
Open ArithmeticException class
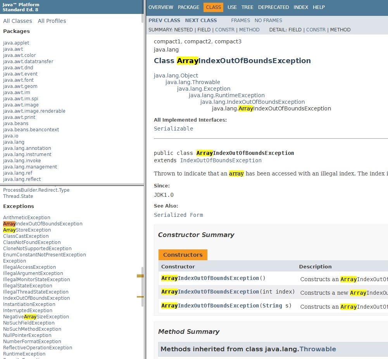click(26, 217)
